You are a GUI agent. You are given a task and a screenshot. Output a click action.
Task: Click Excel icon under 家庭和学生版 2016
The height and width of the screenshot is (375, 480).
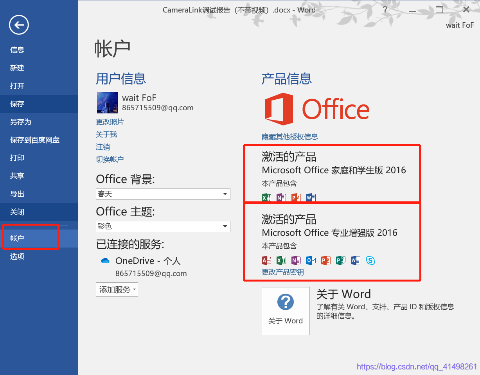point(266,197)
